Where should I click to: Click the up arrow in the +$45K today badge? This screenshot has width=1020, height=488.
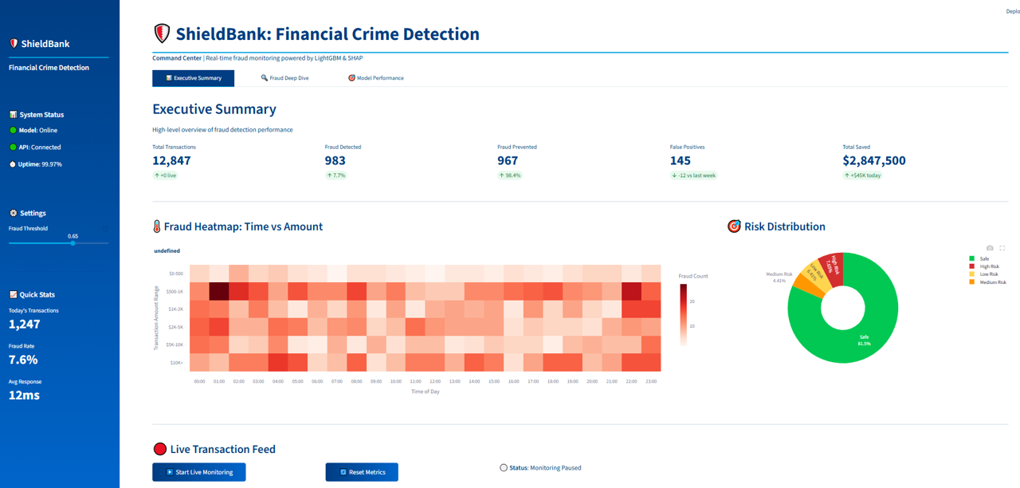(849, 175)
